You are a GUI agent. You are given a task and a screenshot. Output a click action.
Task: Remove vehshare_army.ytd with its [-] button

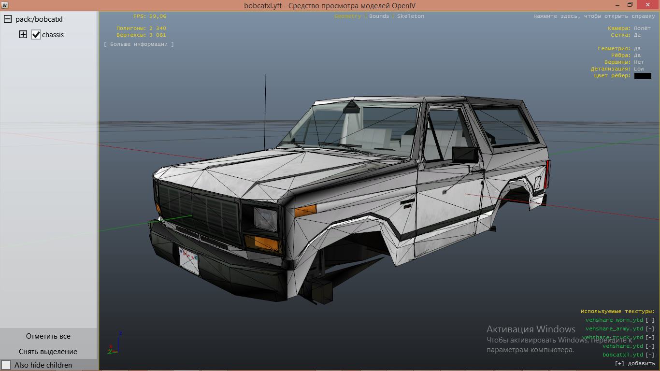(650, 328)
